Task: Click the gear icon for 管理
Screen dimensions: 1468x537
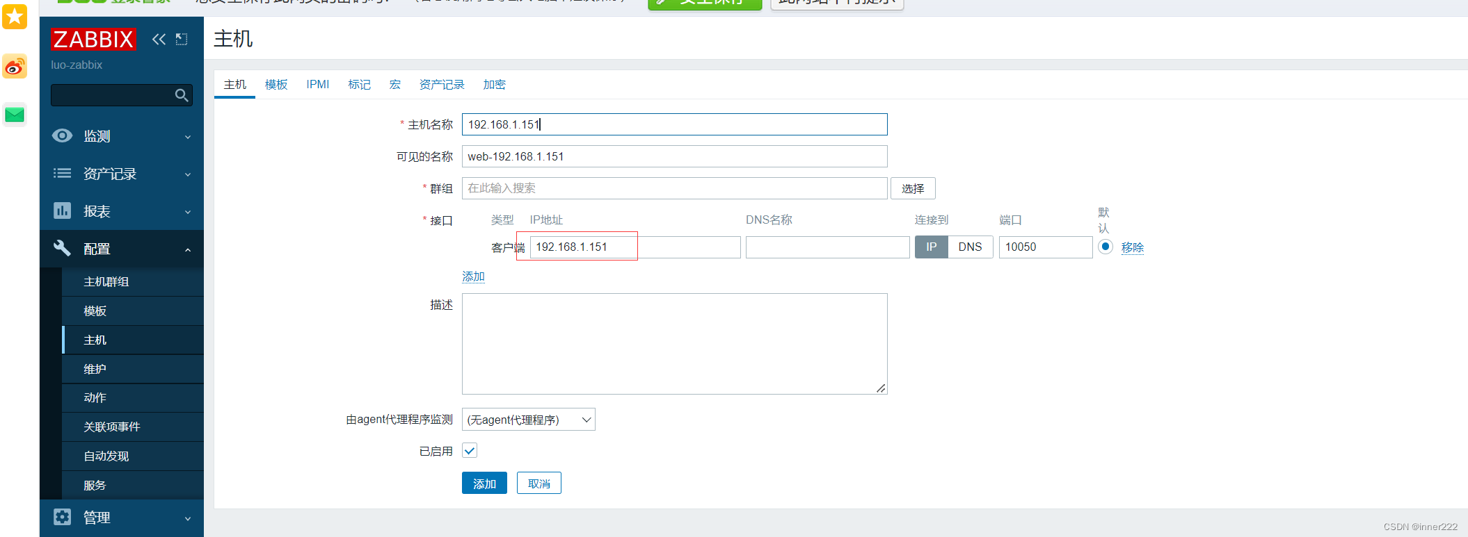Action: pyautogui.click(x=62, y=517)
